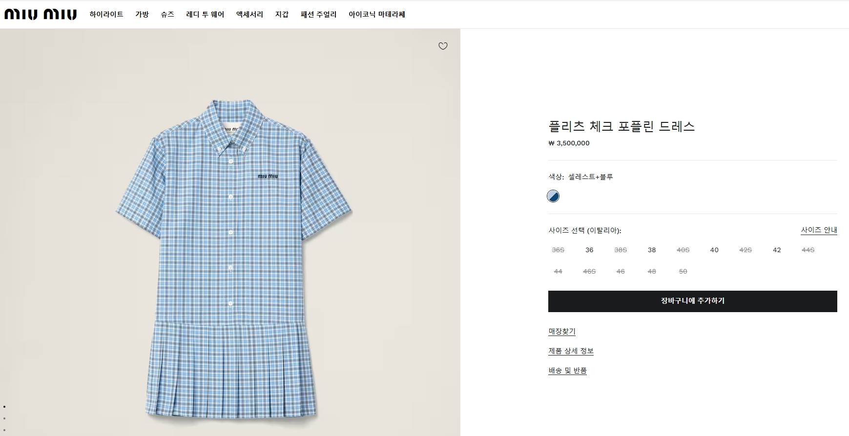Screen dimensions: 849x436
Task: Open the 레디 투 웨어 menu
Action: tap(205, 15)
